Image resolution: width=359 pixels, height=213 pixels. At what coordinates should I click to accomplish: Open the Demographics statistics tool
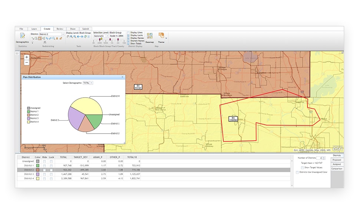coord(22,38)
